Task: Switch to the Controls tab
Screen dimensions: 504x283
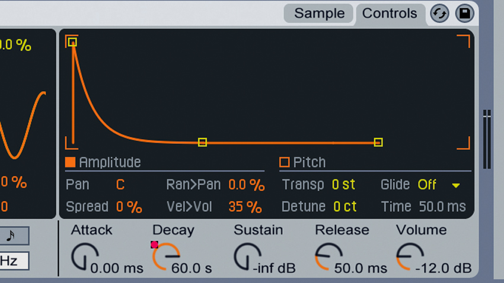Action: coord(390,14)
